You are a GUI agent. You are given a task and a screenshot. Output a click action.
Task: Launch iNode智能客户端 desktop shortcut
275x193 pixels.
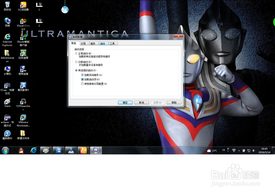point(23,40)
